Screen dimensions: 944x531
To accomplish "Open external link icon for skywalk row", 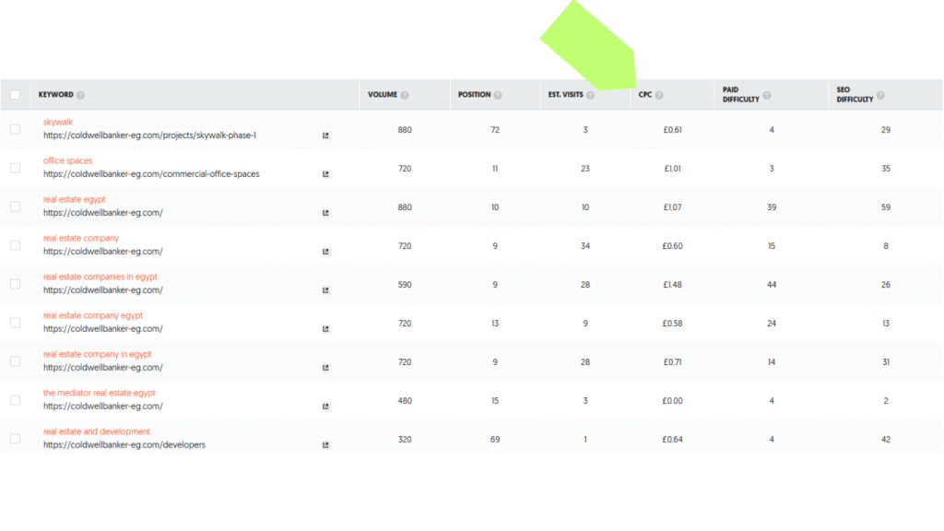I will (325, 136).
